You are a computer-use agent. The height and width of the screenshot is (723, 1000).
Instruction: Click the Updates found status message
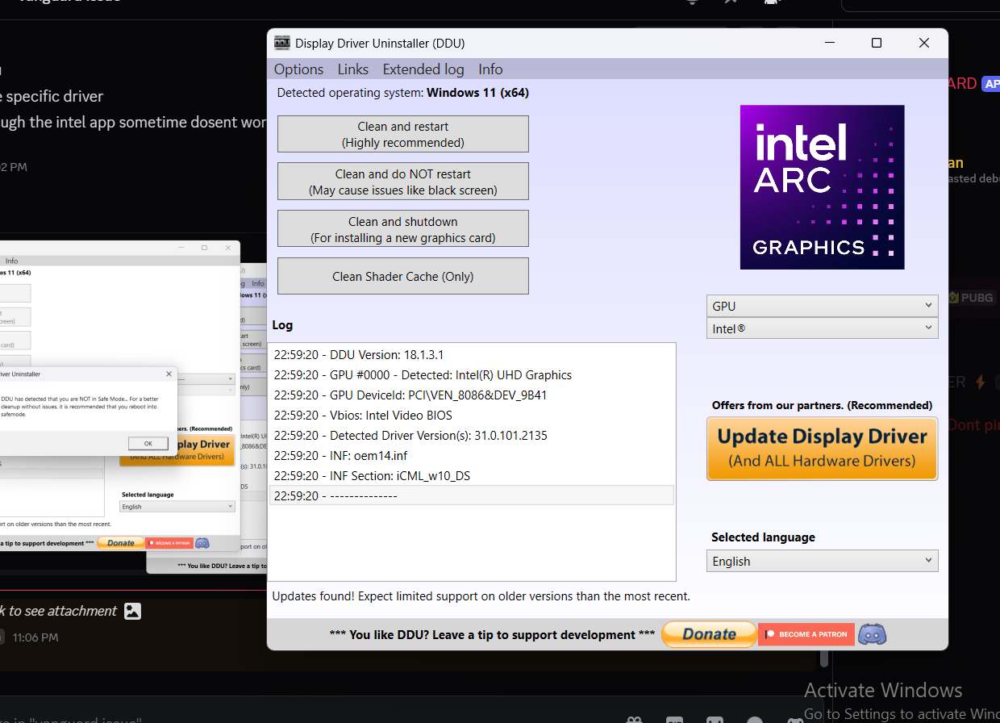tap(481, 596)
